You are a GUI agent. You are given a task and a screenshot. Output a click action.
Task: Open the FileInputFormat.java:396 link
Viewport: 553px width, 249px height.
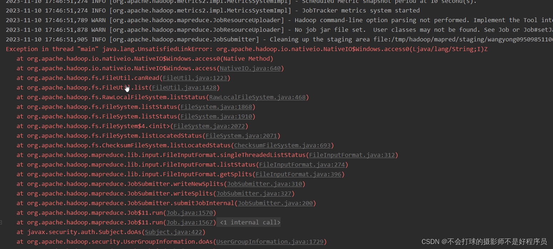pyautogui.click(x=299, y=174)
